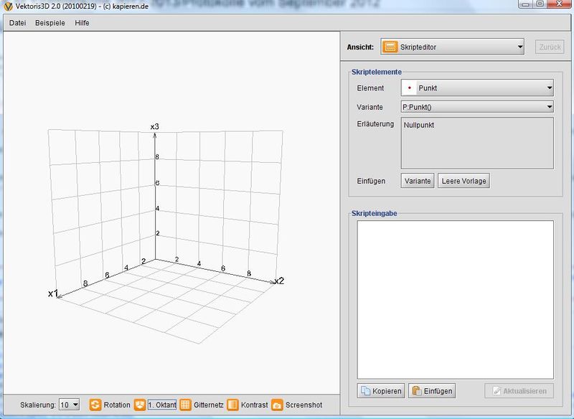This screenshot has width=574, height=419.
Task: Open the Beispiele menu
Action: (50, 23)
